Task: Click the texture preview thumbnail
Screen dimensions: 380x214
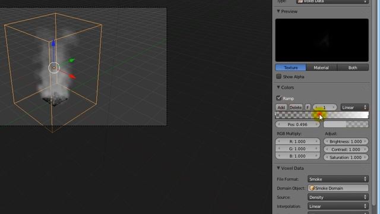Action: click(322, 40)
